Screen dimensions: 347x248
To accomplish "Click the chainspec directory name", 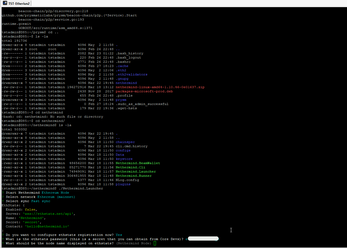I will click(125, 142).
